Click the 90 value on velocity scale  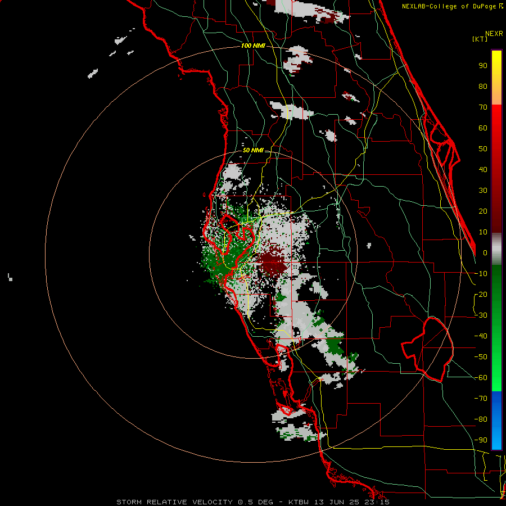pyautogui.click(x=483, y=66)
